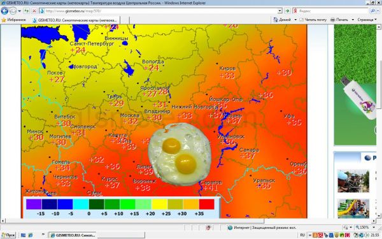
Task: Open the Страница menu dropdown
Action: click(367, 20)
